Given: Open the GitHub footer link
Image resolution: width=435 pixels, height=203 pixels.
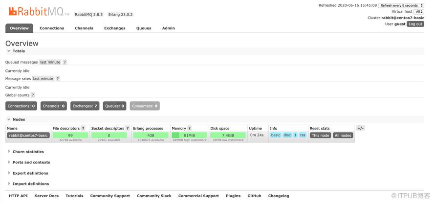Looking at the screenshot, I should [254, 196].
